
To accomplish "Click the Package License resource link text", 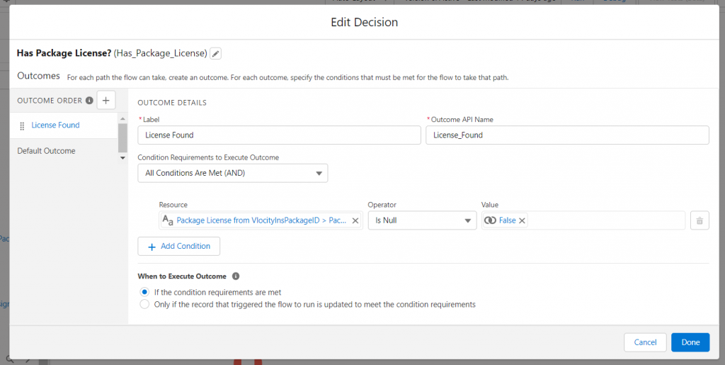I will pos(261,220).
